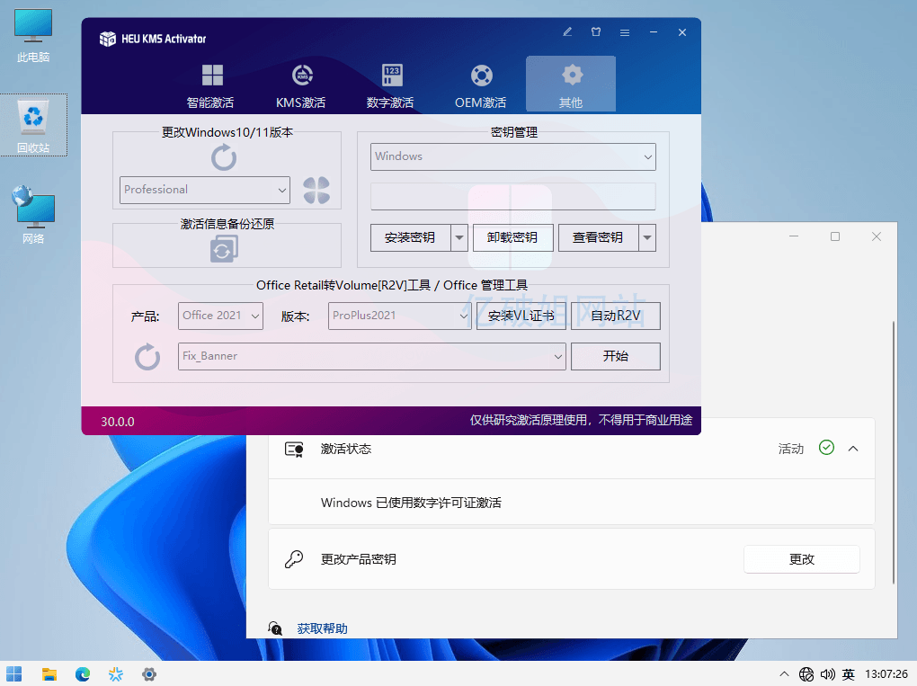Open the Professional edition dropdown

pyautogui.click(x=205, y=190)
